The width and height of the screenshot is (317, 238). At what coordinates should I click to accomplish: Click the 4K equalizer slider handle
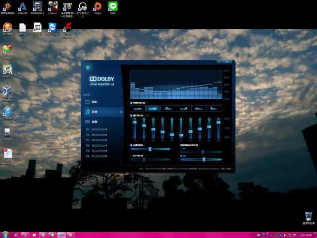point(200,129)
